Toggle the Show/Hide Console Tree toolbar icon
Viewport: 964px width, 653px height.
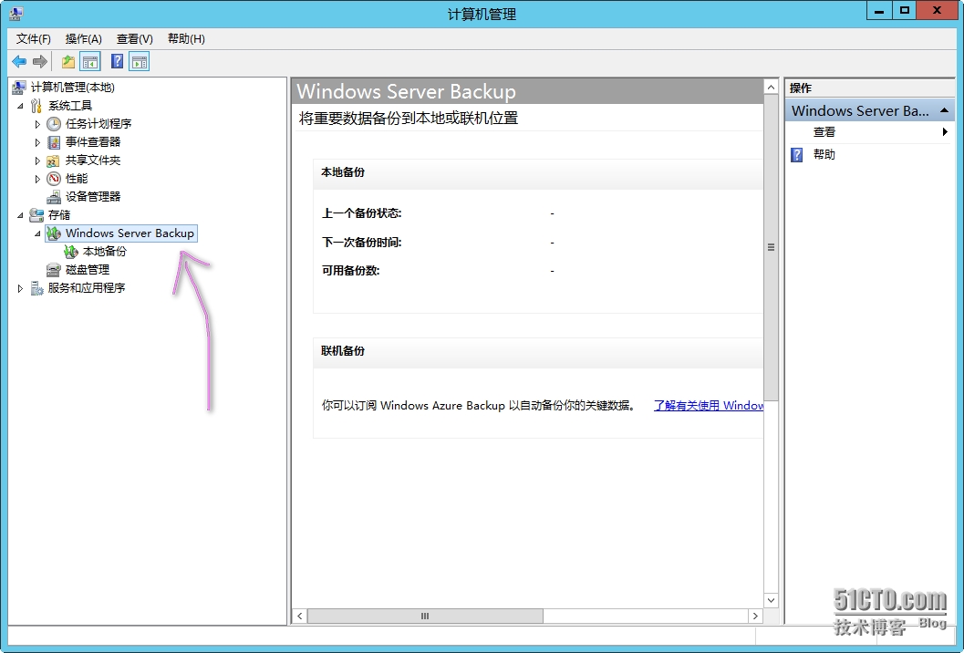(90, 61)
